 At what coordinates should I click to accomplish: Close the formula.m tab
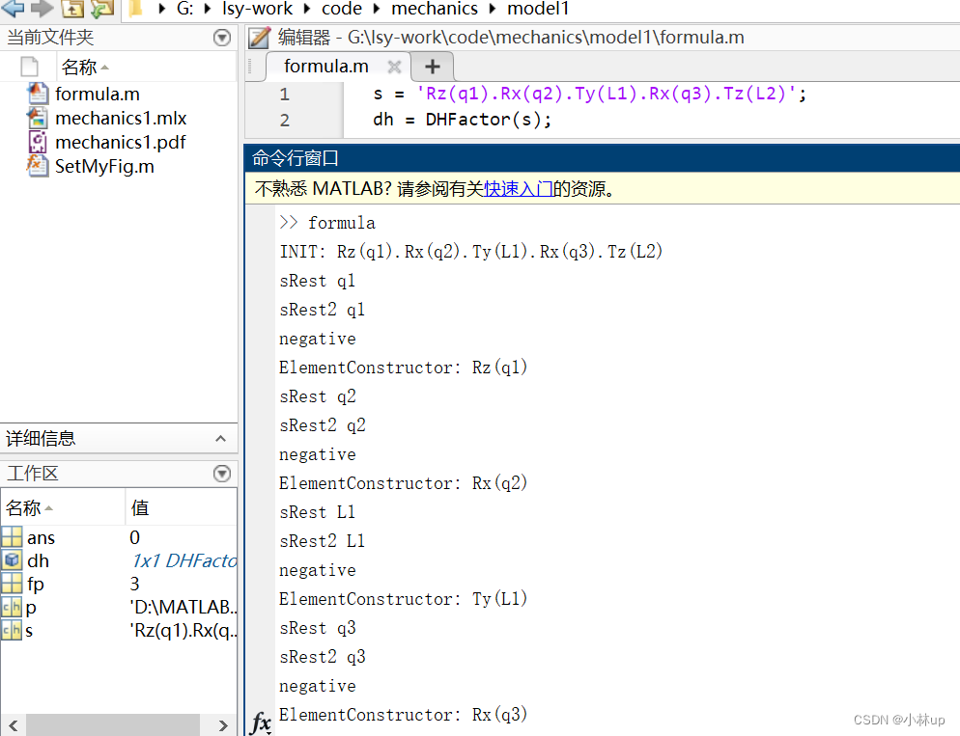394,66
